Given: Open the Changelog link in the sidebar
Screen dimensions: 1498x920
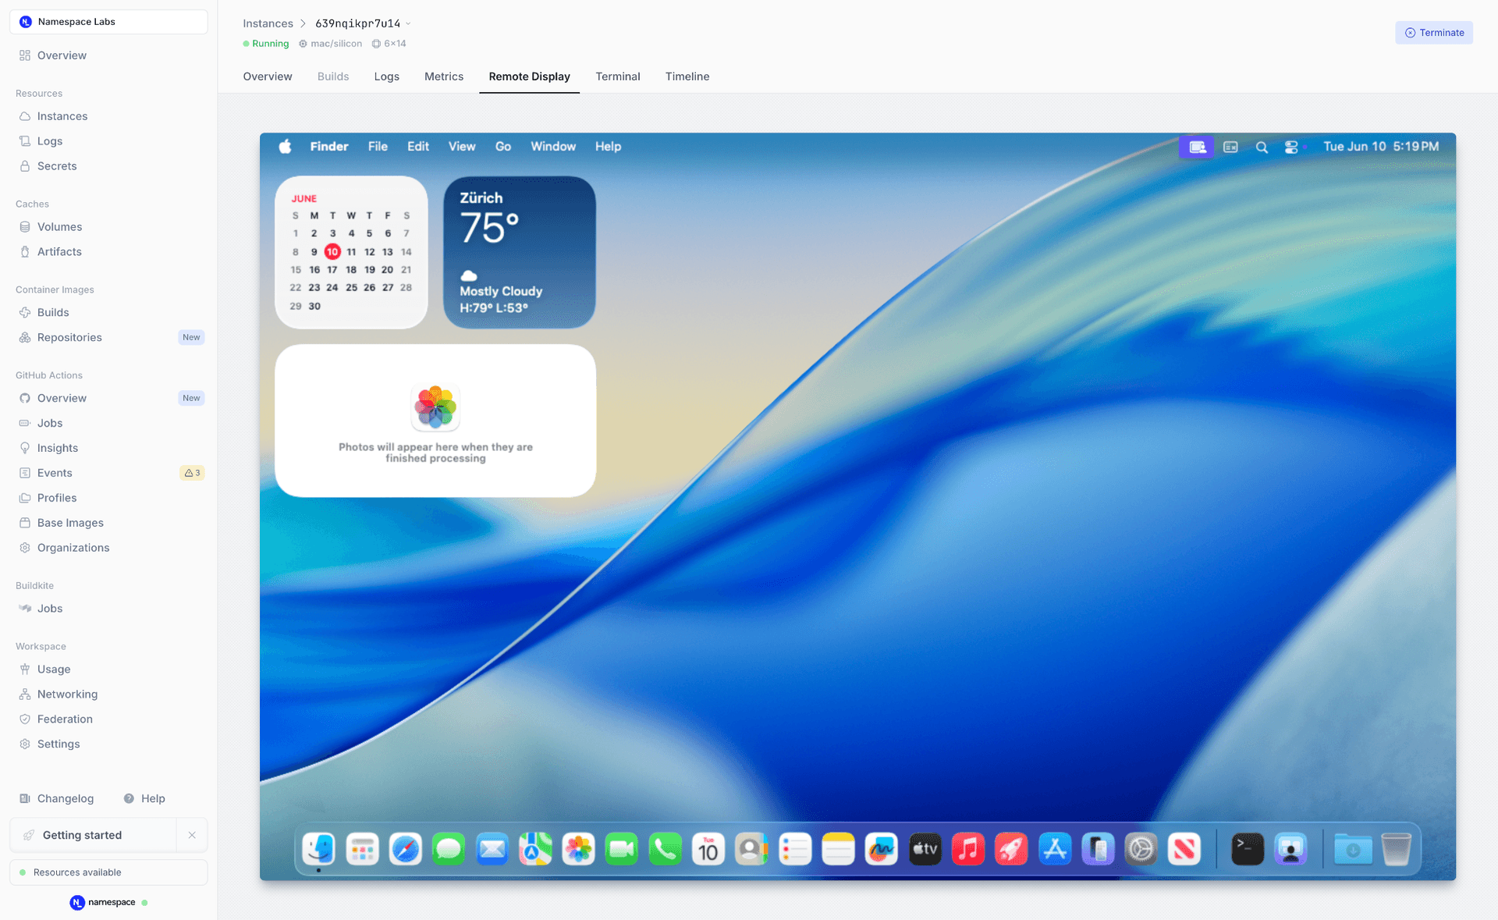Looking at the screenshot, I should click(66, 798).
